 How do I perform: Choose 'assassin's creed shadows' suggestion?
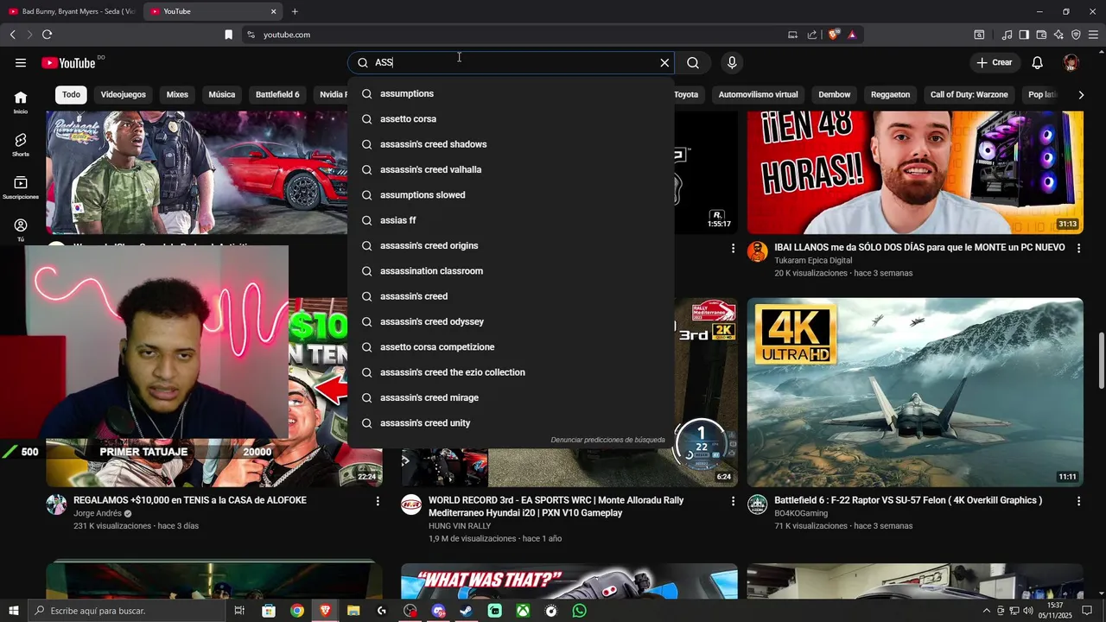point(511,144)
